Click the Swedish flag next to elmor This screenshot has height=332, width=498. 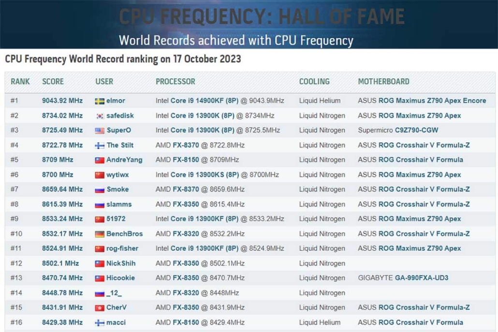[100, 101]
